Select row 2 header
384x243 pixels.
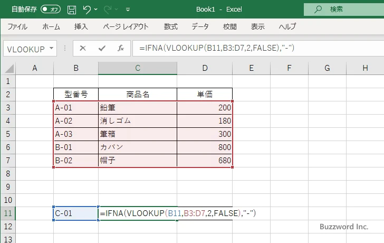tap(8, 95)
